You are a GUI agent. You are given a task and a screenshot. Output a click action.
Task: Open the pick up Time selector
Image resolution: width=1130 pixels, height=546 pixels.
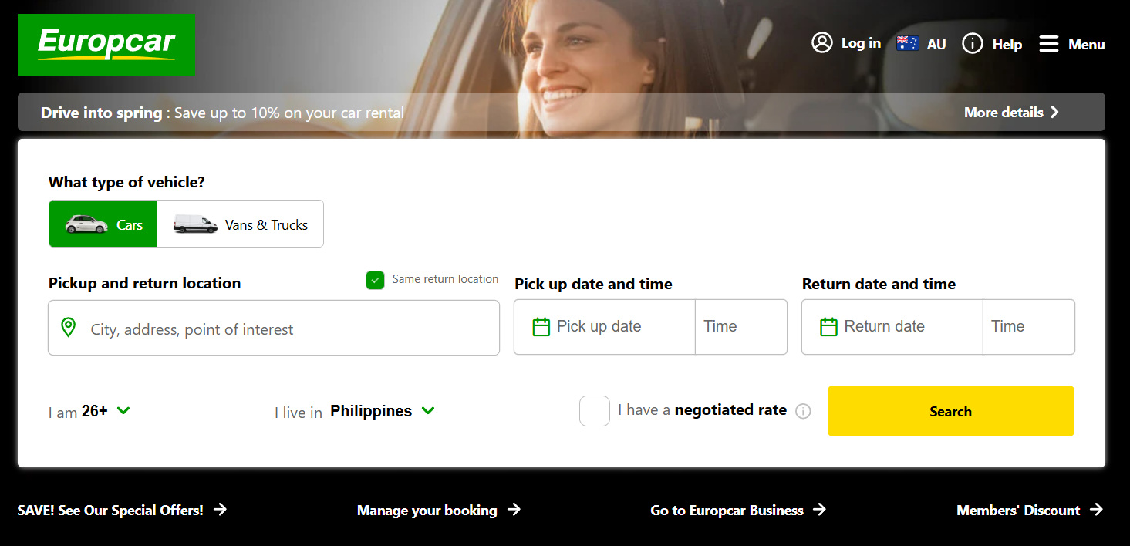coord(740,327)
